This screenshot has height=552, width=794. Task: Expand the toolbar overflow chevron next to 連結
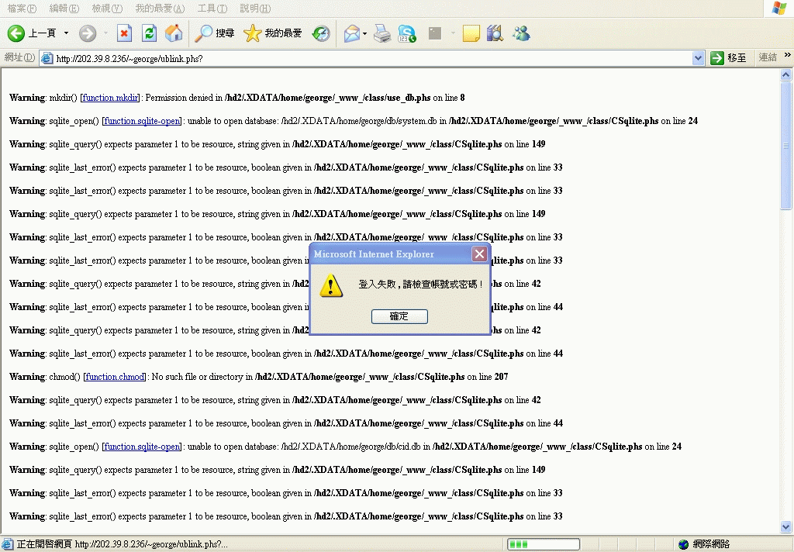click(x=787, y=55)
